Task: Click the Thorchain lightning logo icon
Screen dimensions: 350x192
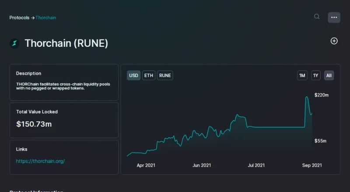Action: (14, 43)
